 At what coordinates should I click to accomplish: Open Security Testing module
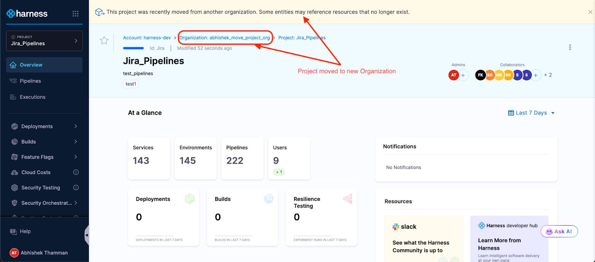point(41,188)
